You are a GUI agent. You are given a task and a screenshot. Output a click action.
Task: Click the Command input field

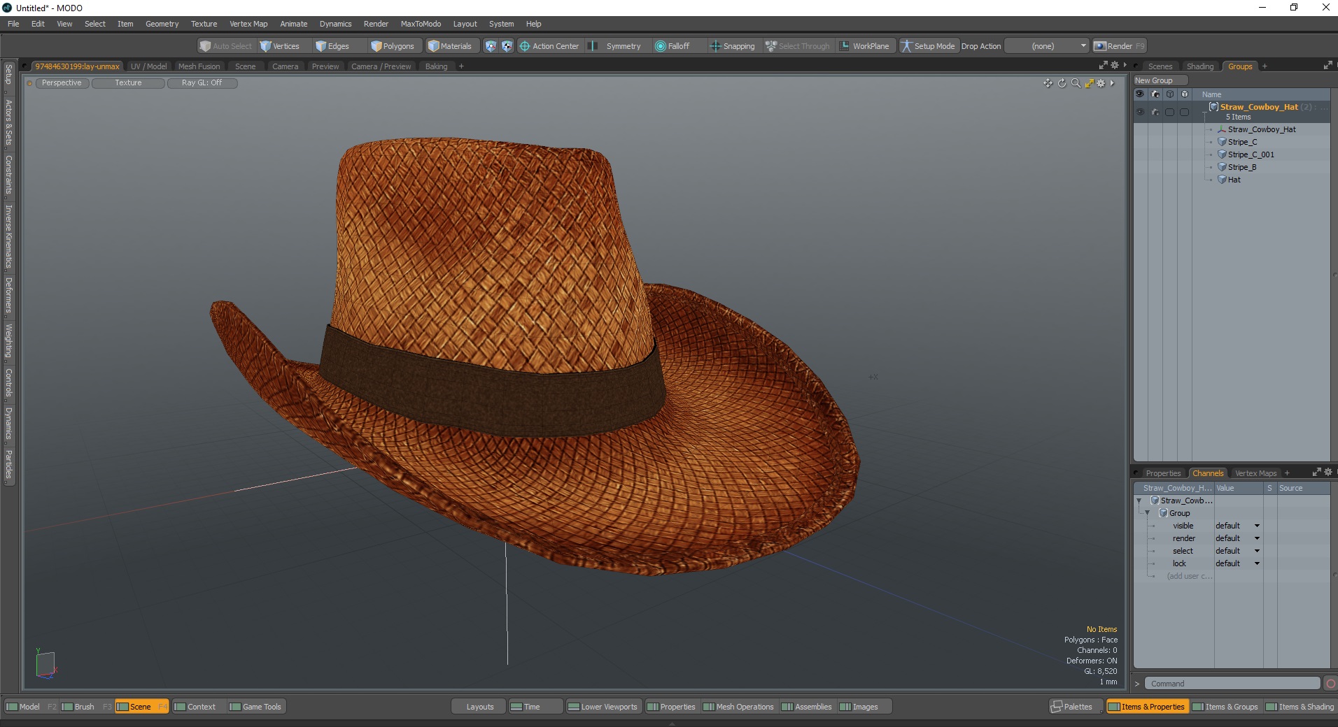coord(1232,684)
